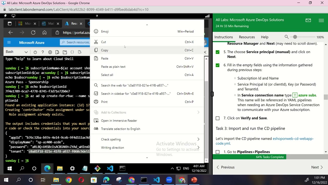Open the Help tab in lab panel
This screenshot has height=185, width=328.
coord(264,37)
